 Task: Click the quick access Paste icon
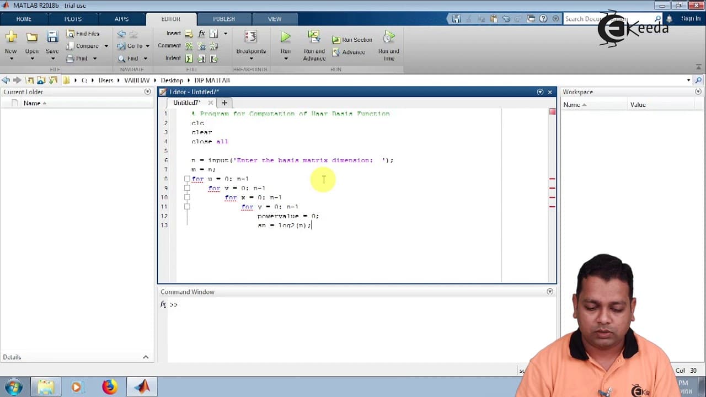(x=494, y=19)
